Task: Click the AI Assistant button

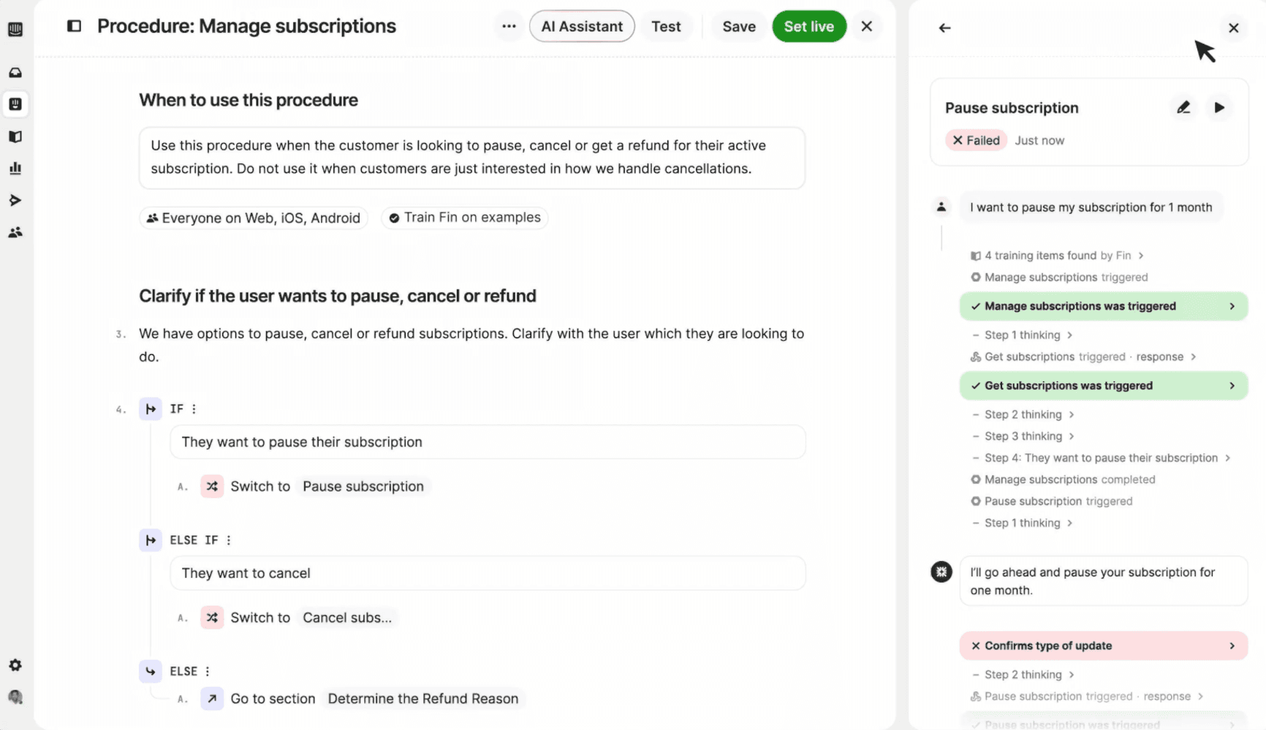Action: pyautogui.click(x=582, y=26)
